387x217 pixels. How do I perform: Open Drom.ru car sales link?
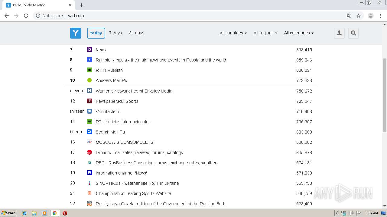coord(139,153)
